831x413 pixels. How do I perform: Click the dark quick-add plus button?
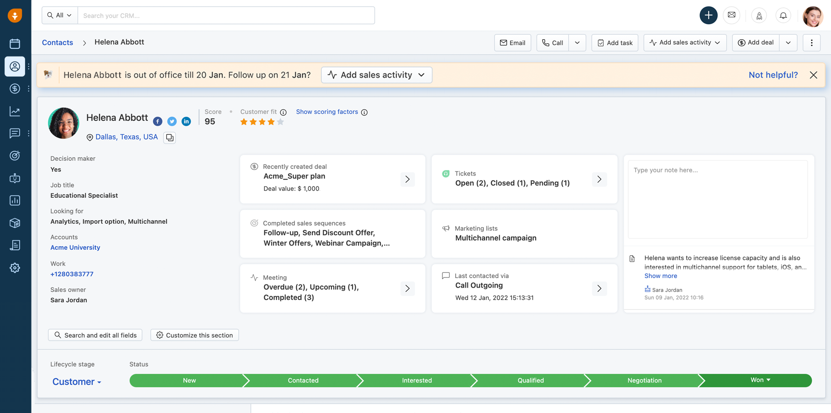coord(708,15)
